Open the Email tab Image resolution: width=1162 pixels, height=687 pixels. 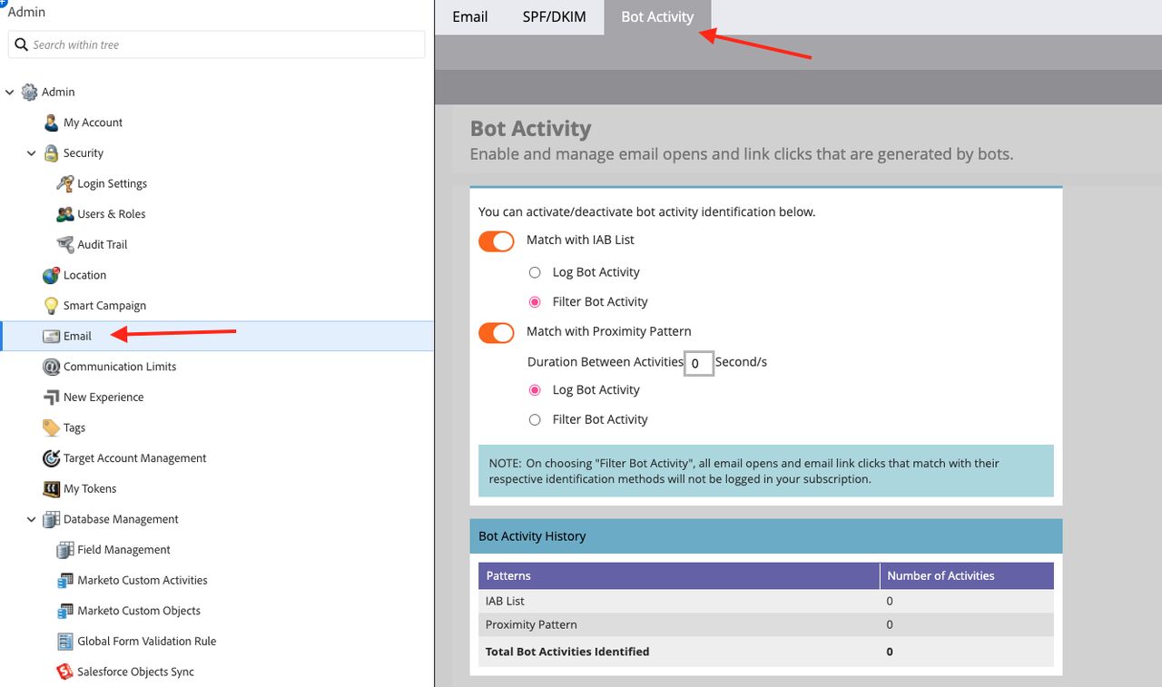tap(470, 17)
